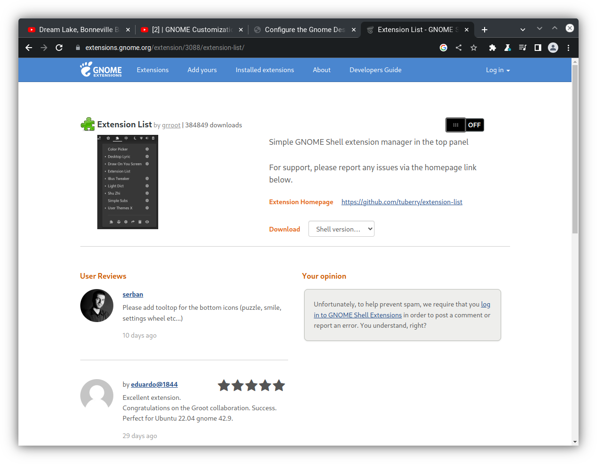Close the Dream Lake, Bonneville tab
Image resolution: width=597 pixels, height=464 pixels.
128,30
